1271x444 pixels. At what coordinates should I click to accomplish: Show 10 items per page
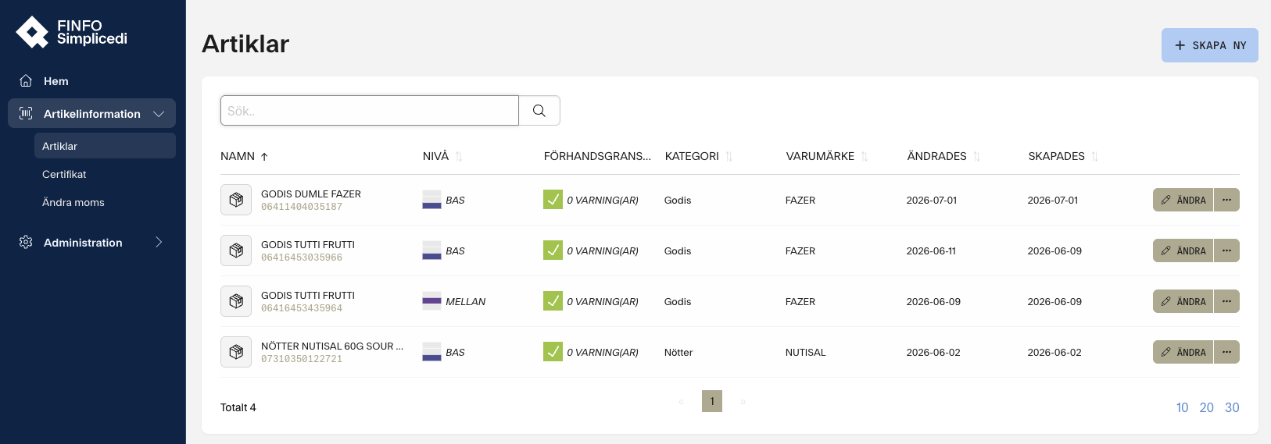1182,407
